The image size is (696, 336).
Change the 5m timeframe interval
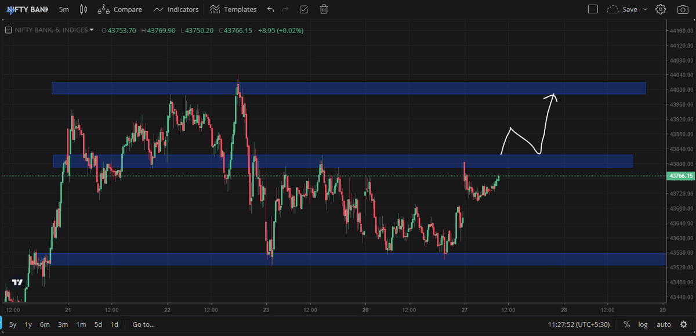coord(64,9)
